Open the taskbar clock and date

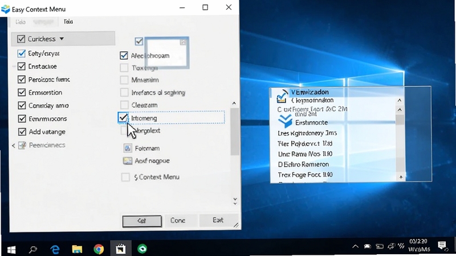[419, 246]
